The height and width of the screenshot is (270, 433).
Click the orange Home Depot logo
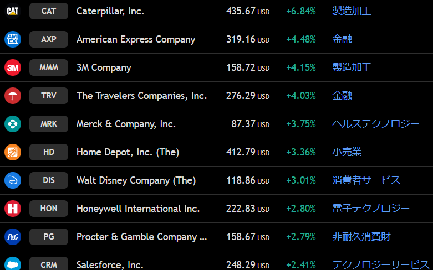[13, 152]
